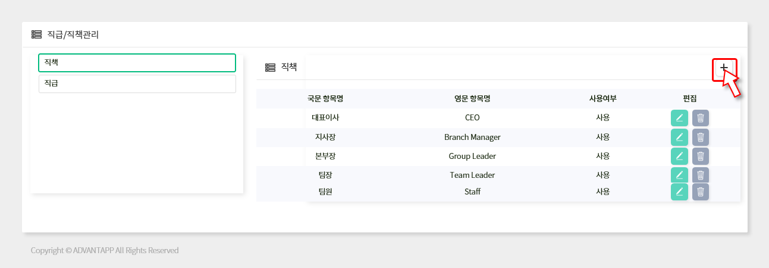Image resolution: width=769 pixels, height=268 pixels.
Task: Edit the 본부장 Group Leader row
Action: 679,156
